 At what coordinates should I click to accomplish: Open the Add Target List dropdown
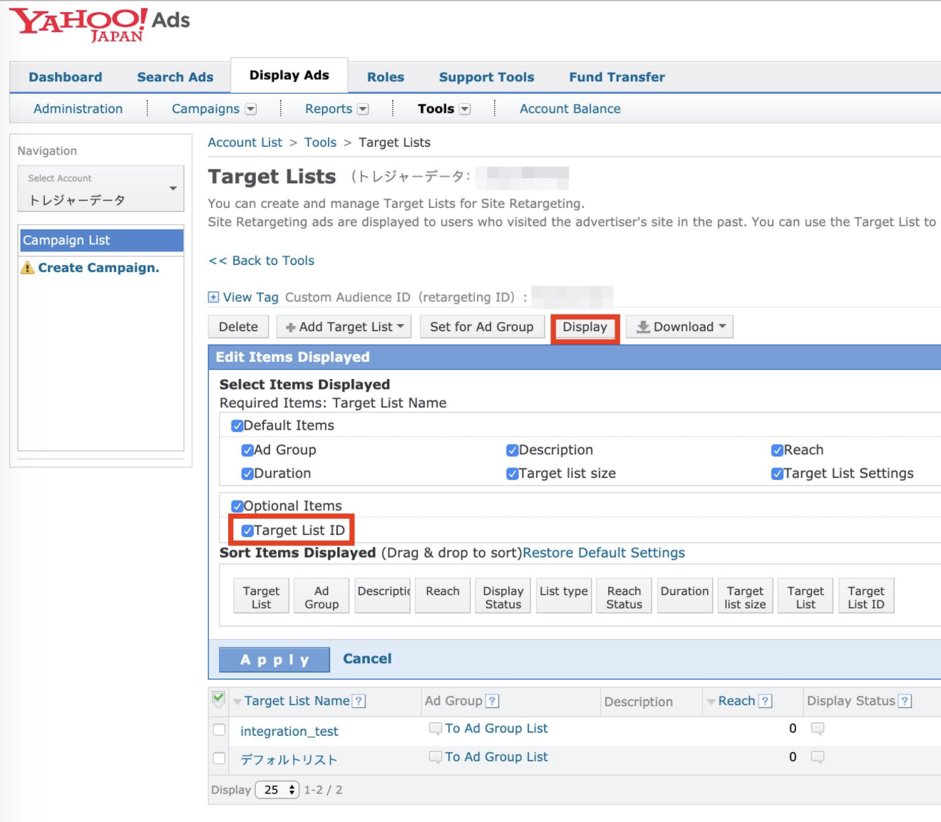coord(344,327)
